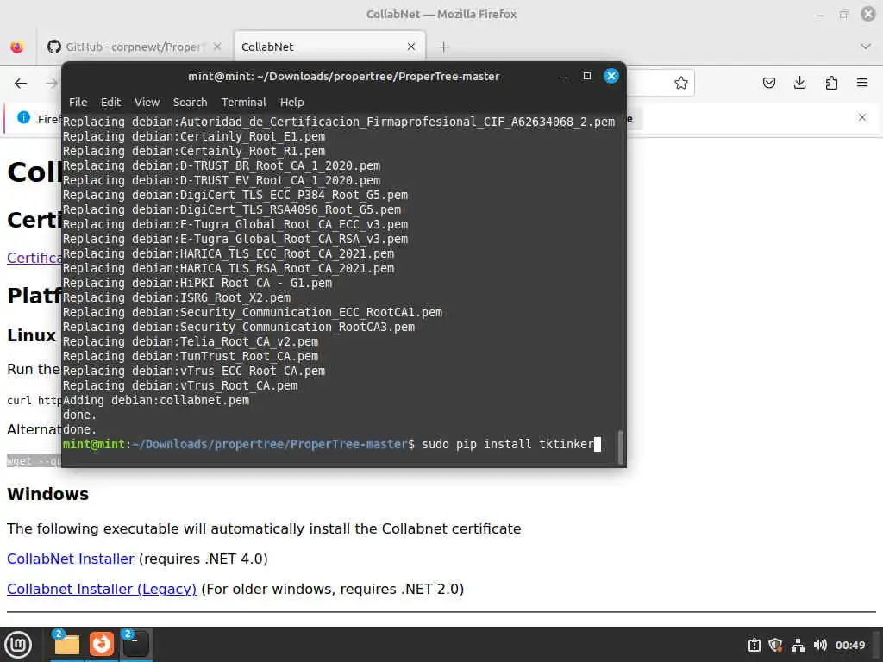Switch to GitHub corpnewt/ProperTree tab
The width and height of the screenshot is (883, 662).
(134, 47)
